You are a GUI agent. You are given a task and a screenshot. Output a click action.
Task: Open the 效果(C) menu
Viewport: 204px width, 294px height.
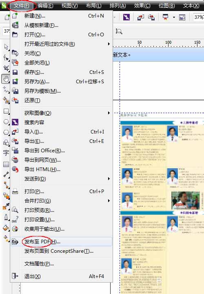142,6
